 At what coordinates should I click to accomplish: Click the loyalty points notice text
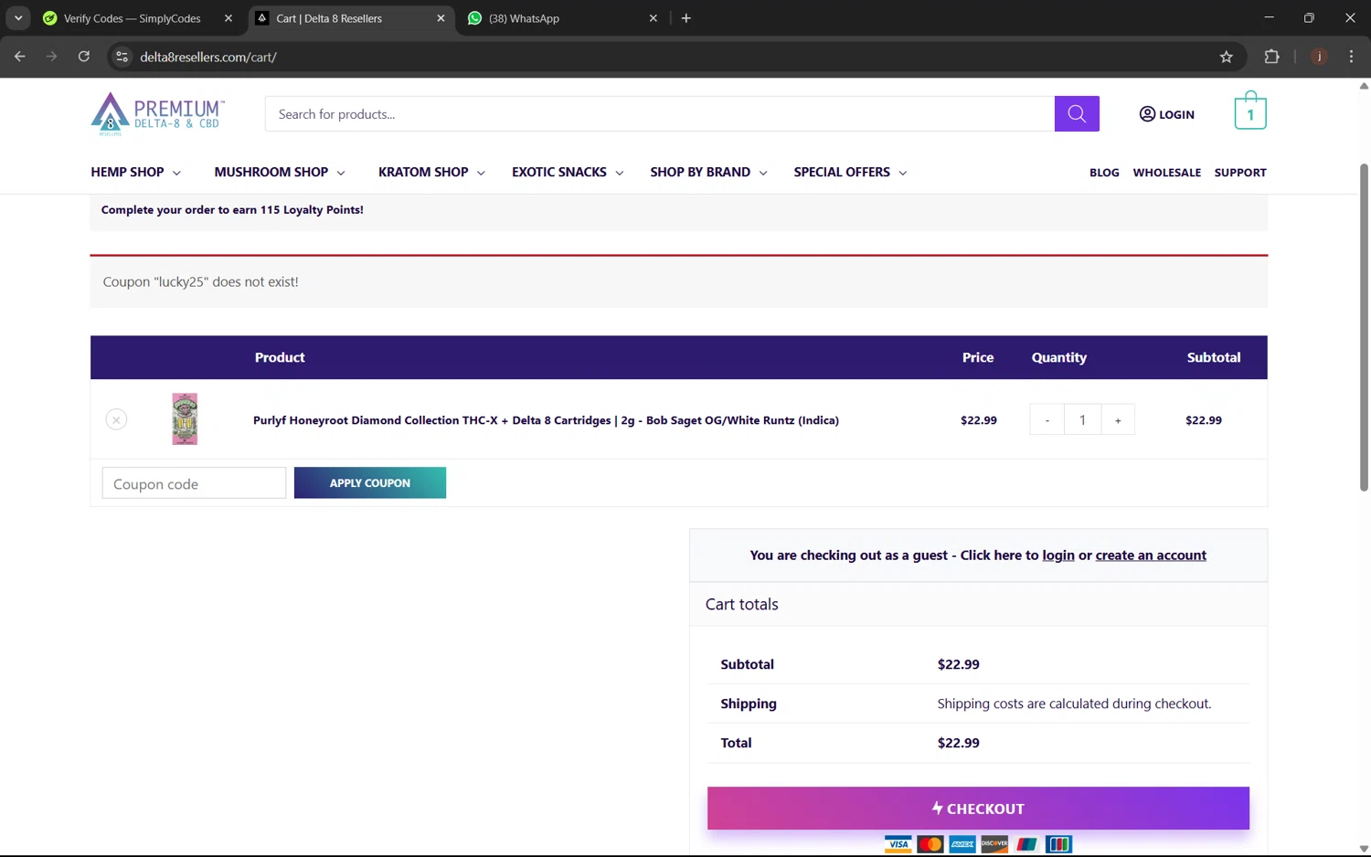[x=232, y=210]
